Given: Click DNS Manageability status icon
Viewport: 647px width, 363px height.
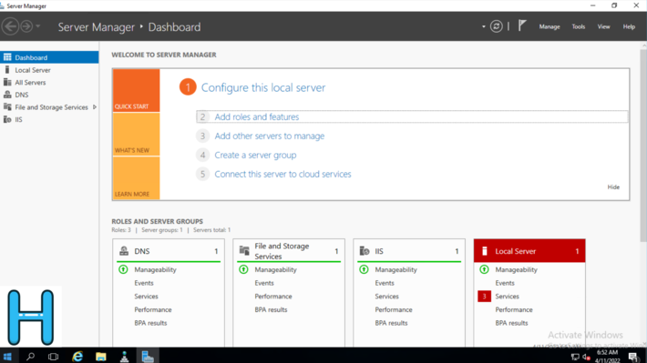Looking at the screenshot, I should (x=123, y=269).
